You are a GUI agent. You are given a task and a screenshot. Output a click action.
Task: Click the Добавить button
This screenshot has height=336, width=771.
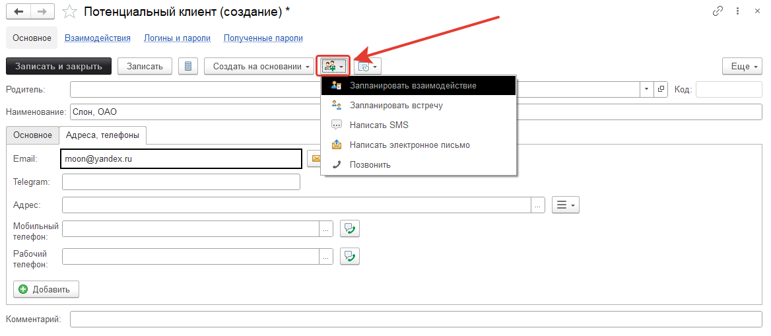point(46,289)
